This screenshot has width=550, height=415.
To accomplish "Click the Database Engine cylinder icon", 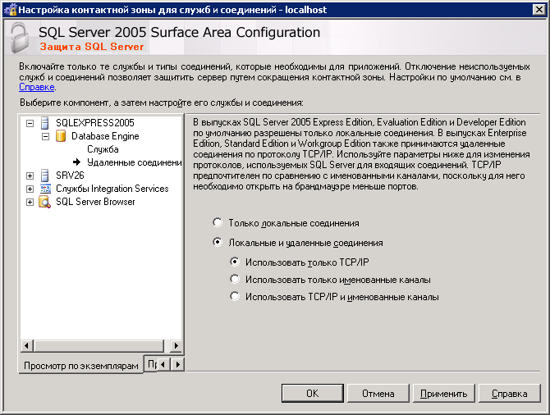I will point(61,136).
